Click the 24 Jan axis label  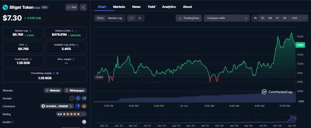(x=184, y=106)
